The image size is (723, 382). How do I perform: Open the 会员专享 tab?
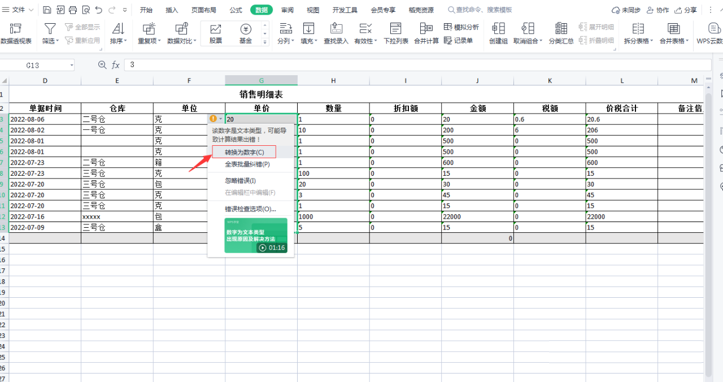(383, 10)
